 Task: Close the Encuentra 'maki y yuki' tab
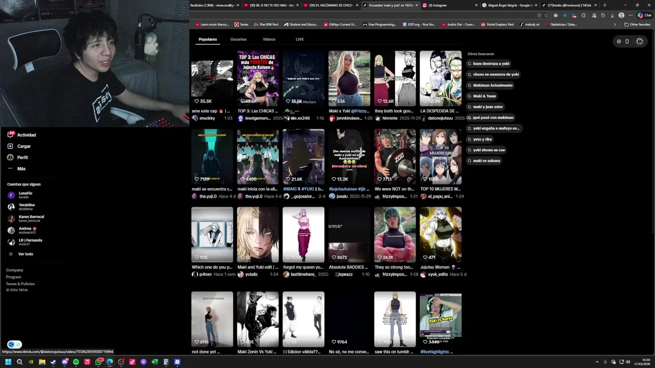click(x=417, y=5)
